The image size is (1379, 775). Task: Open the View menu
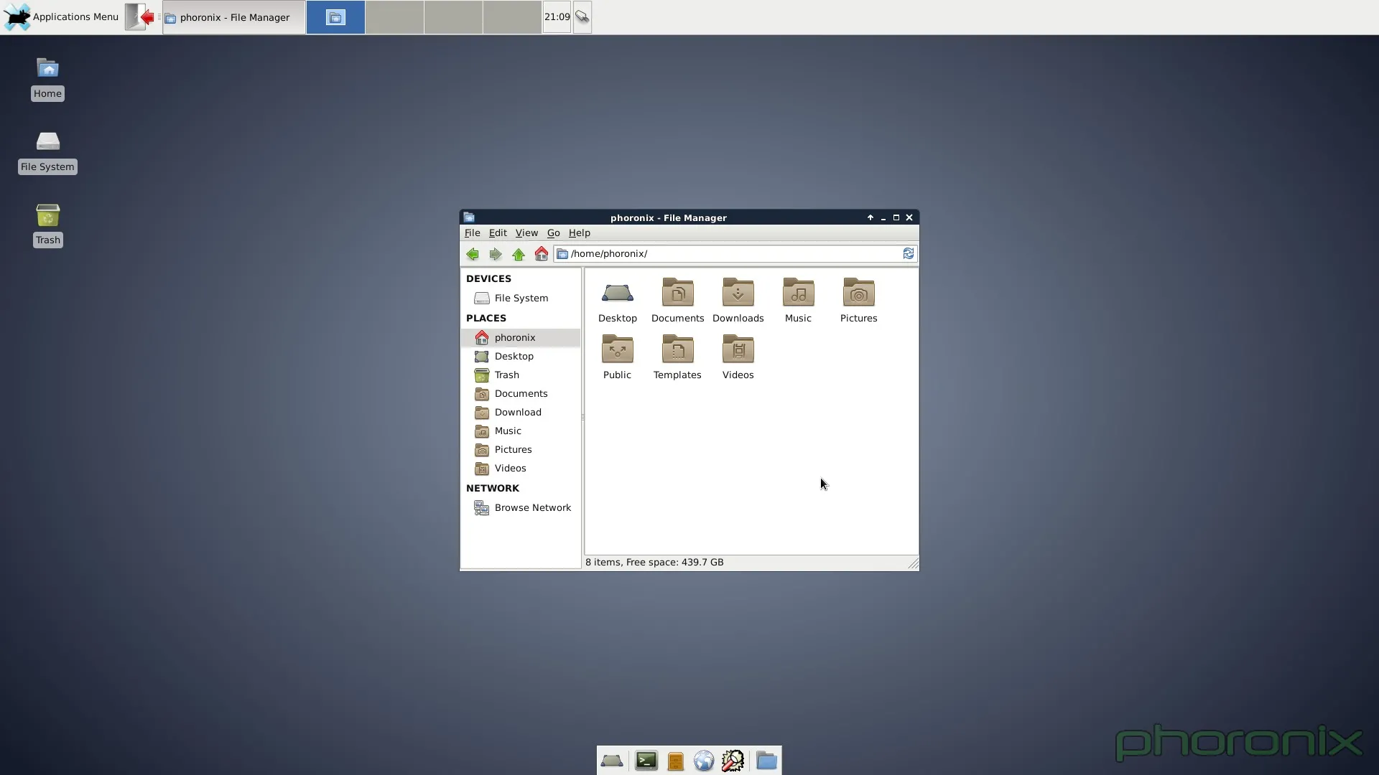tap(526, 232)
